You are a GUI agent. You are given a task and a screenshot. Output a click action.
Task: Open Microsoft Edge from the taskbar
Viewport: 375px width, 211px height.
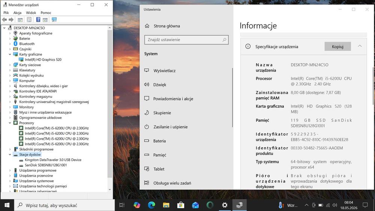point(151,205)
